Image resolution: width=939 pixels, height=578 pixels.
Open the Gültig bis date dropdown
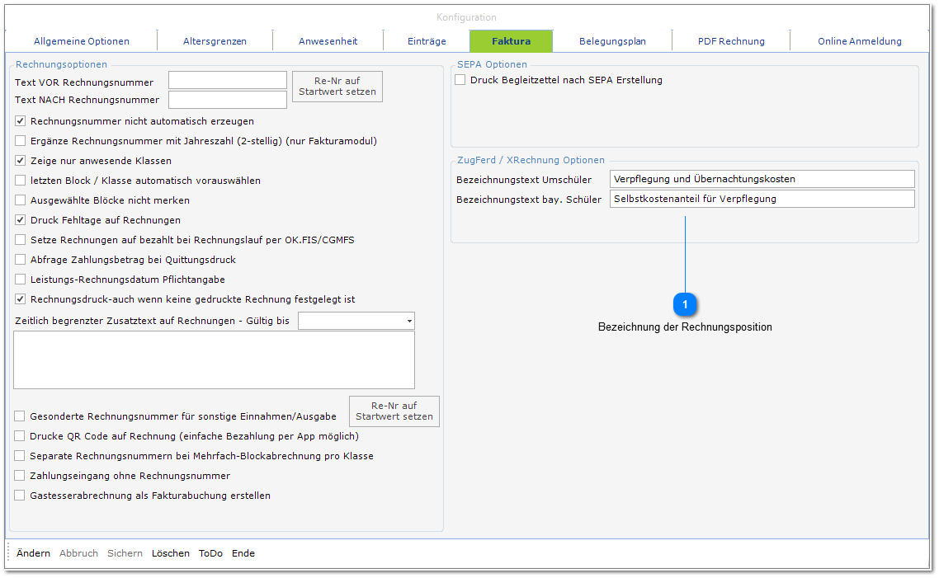pos(409,321)
